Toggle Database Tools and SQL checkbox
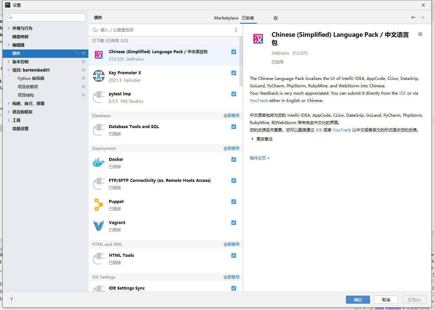The height and width of the screenshot is (310, 434). (234, 127)
